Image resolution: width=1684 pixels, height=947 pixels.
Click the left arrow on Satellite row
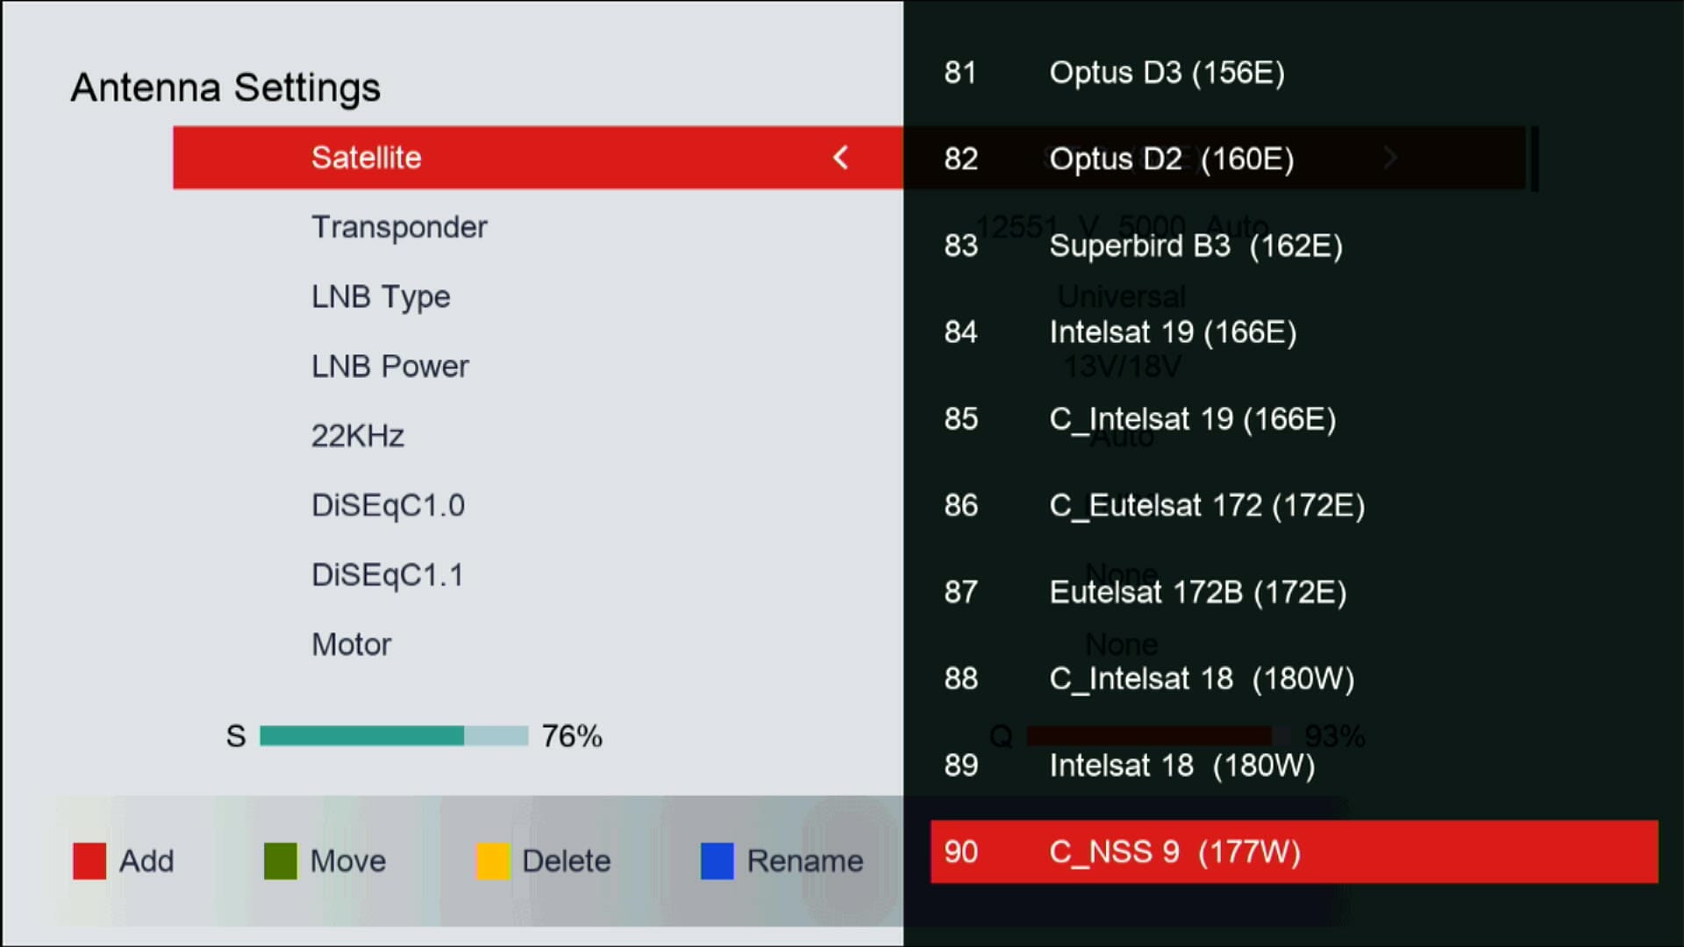click(840, 158)
